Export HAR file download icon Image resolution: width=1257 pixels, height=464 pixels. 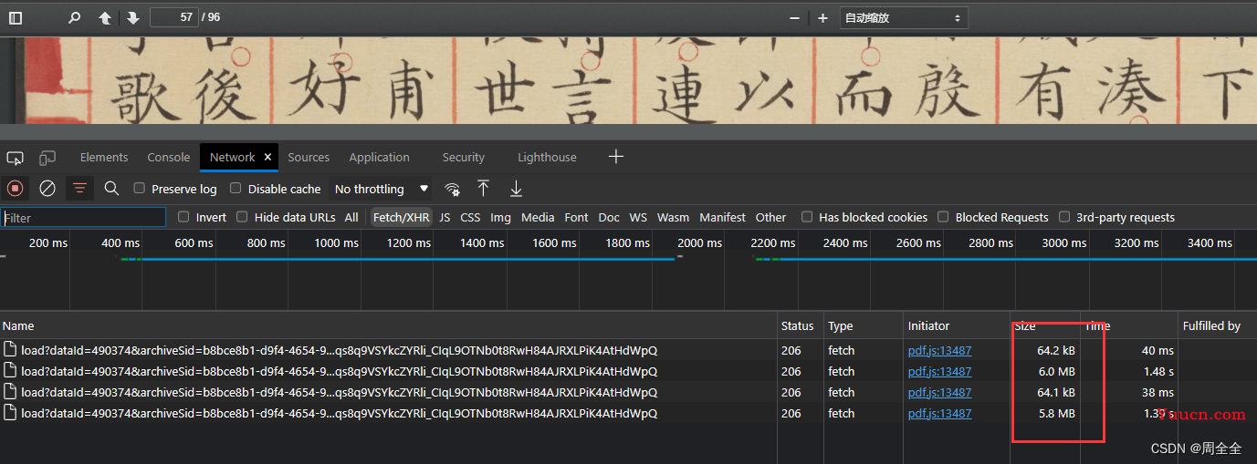516,189
